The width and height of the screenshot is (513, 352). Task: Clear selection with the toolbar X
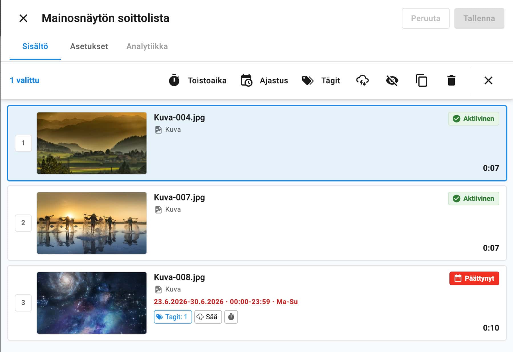coord(488,80)
